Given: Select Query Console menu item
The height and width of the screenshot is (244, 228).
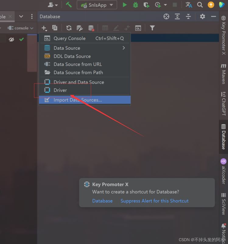Looking at the screenshot, I should tap(85, 38).
